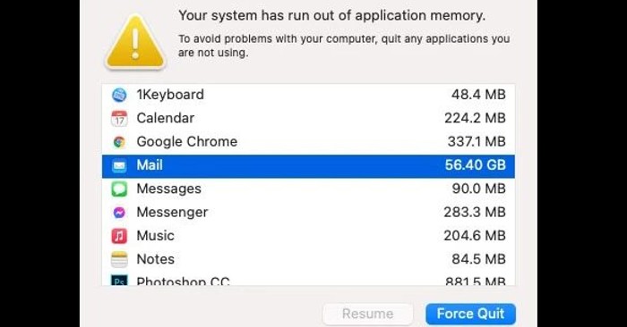Click the 1Keyboard app icon

point(119,95)
